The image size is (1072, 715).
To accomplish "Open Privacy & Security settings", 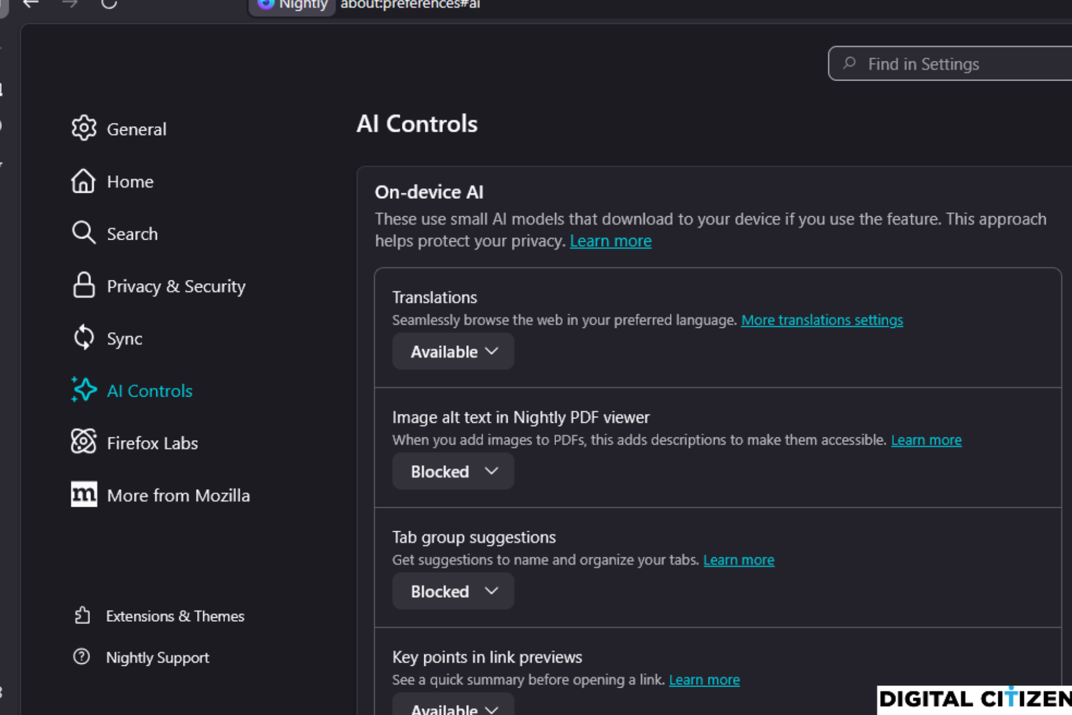I will click(x=176, y=286).
